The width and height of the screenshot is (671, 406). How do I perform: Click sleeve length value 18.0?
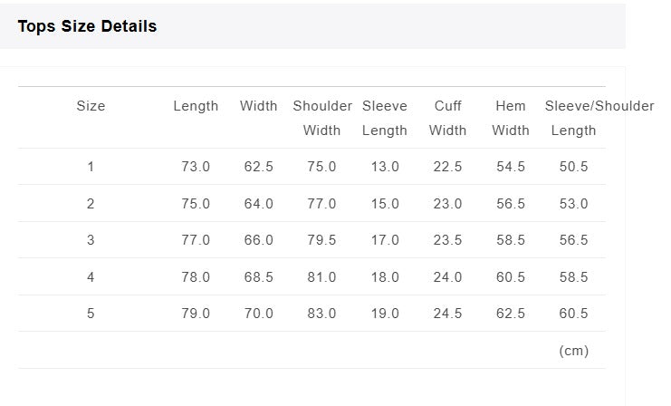coord(385,276)
